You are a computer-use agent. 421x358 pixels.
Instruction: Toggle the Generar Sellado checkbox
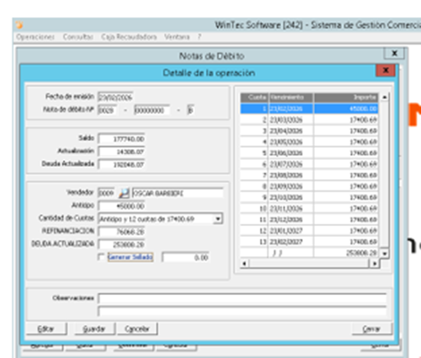[101, 257]
